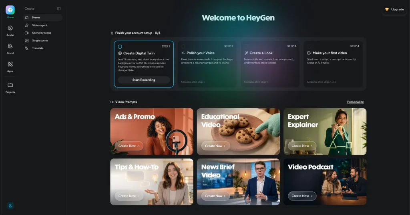Open the Ads & Promo thumbnail card

[152, 131]
